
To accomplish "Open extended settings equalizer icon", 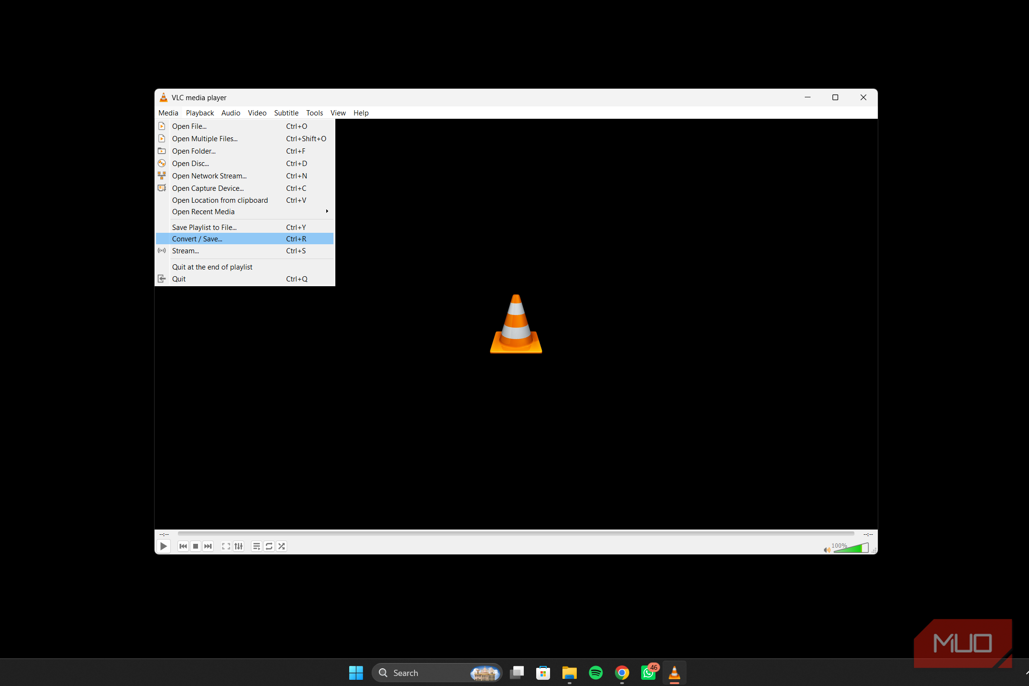I will (x=239, y=546).
